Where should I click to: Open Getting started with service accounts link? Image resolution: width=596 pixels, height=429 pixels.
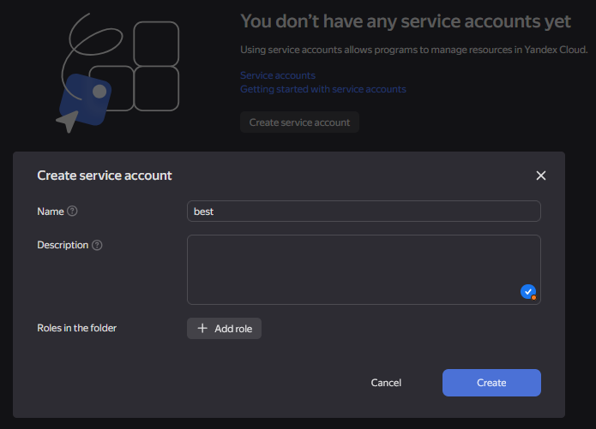(x=323, y=89)
